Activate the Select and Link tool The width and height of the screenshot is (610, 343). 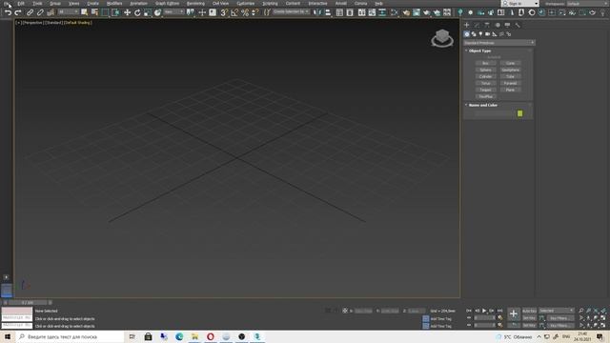pyautogui.click(x=30, y=12)
